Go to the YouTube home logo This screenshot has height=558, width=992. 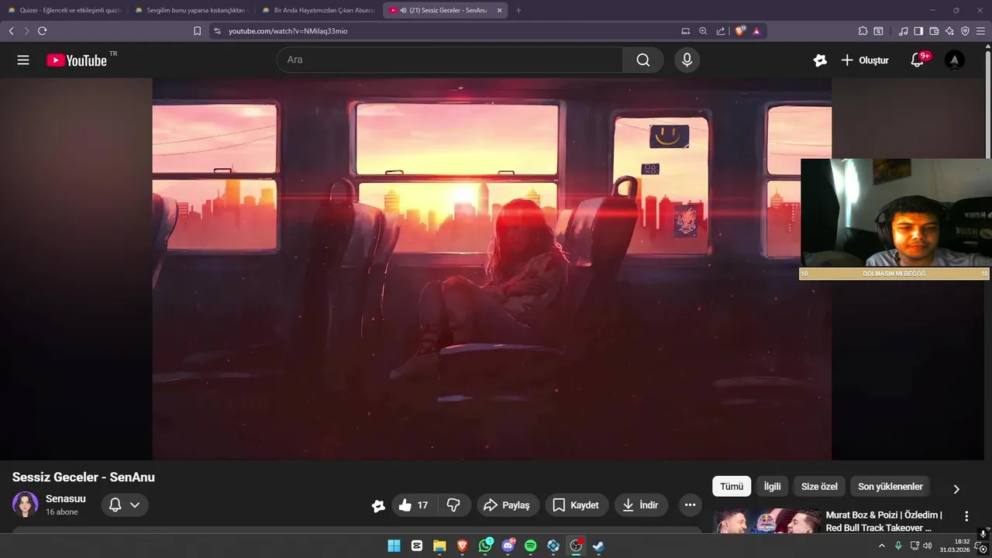pyautogui.click(x=76, y=60)
